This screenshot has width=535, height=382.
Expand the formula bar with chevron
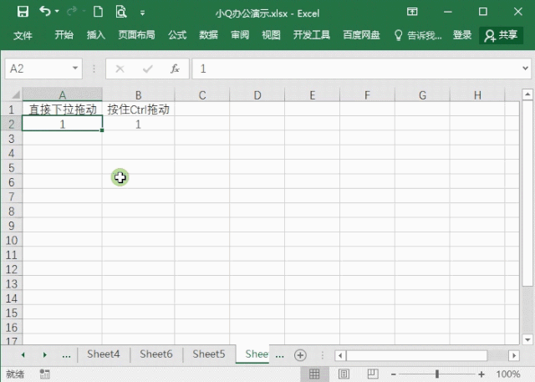(x=526, y=69)
